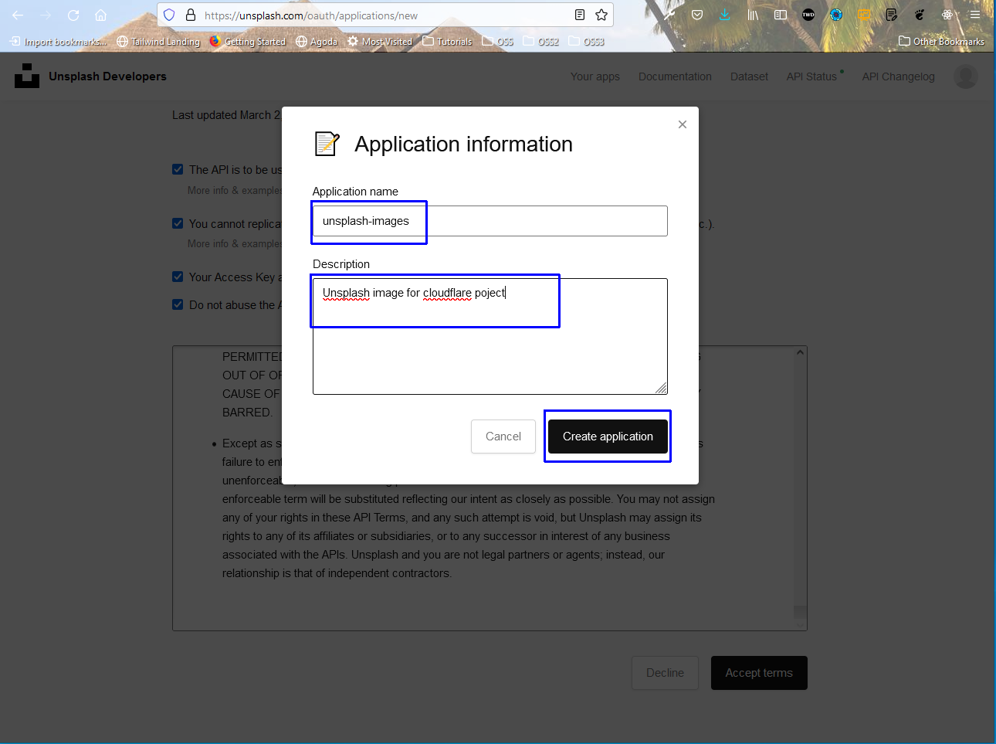Viewport: 996px width, 744px height.
Task: Toggle 'Your Access Key' checkbox
Action: click(x=178, y=277)
